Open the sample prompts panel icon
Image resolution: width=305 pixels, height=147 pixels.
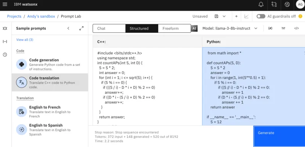(x=5, y=28)
